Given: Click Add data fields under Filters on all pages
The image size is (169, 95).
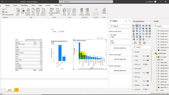Looking at the screenshot, I should [x=120, y=70].
